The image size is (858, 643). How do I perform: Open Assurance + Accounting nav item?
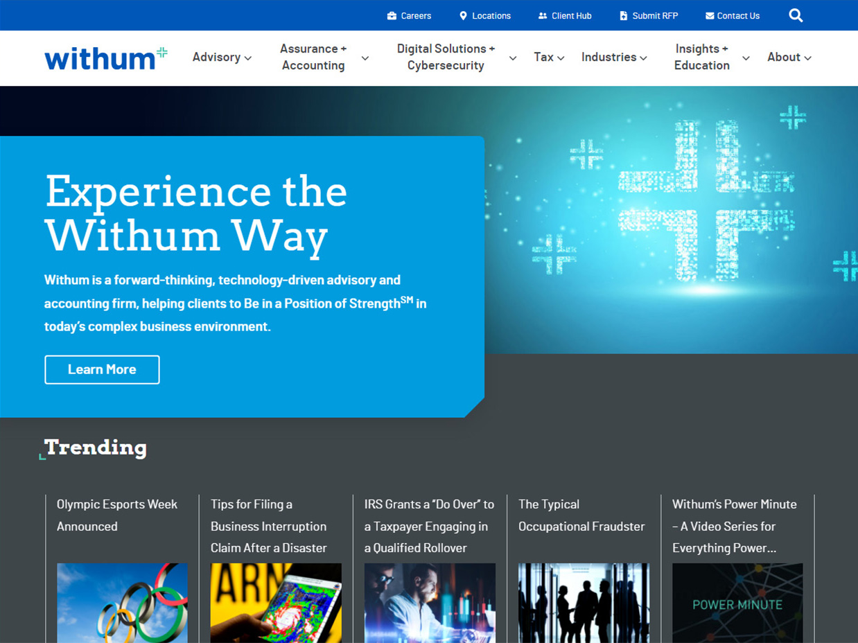(x=313, y=58)
